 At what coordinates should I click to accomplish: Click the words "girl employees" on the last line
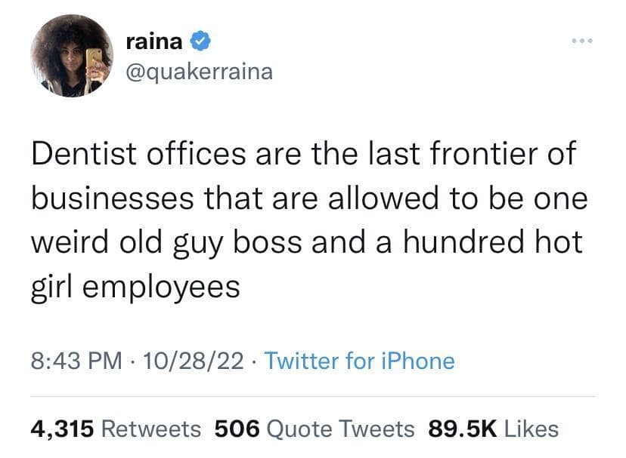click(x=135, y=287)
